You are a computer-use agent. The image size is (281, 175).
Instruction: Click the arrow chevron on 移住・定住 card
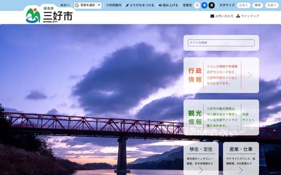(201, 170)
